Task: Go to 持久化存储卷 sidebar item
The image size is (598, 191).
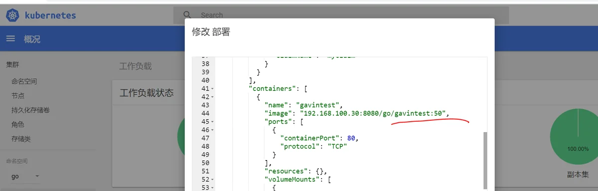Action: coord(30,110)
